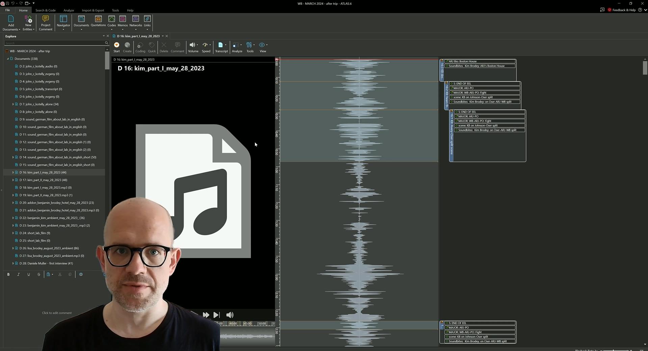Click Feedback & Help link

[623, 10]
